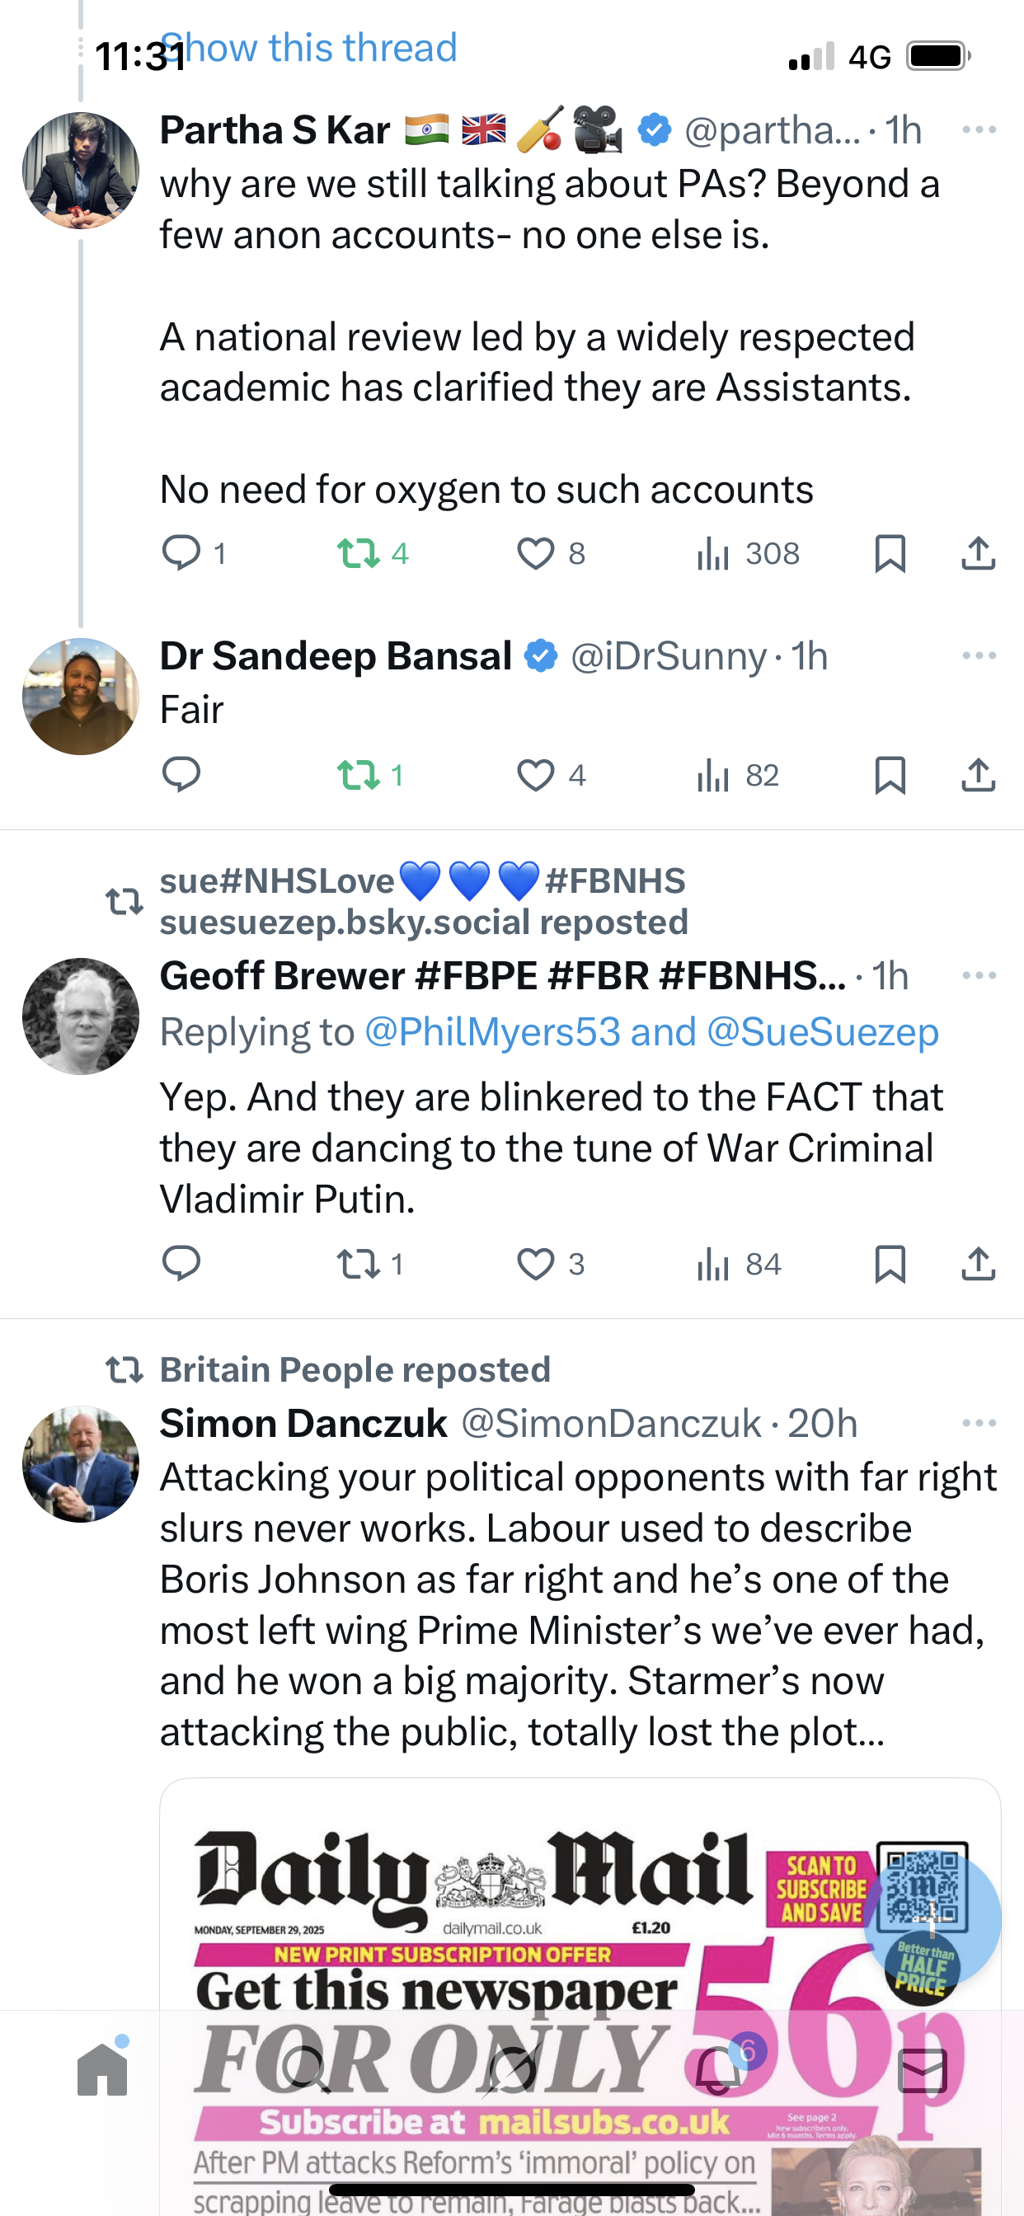Open Notifications with 6 badge
The height and width of the screenshot is (2216, 1024).
coord(716,2069)
